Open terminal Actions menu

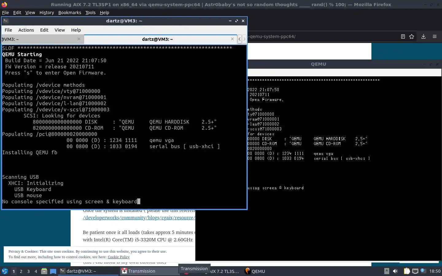(x=26, y=30)
